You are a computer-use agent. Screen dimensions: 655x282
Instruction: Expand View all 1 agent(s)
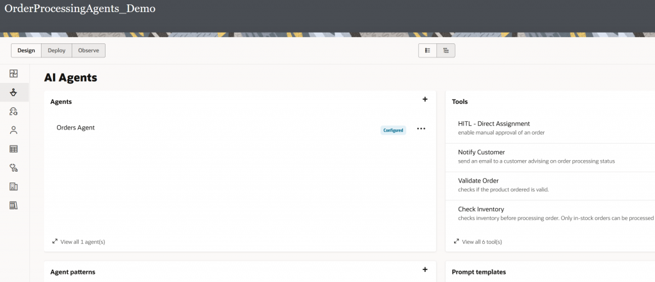tap(79, 242)
